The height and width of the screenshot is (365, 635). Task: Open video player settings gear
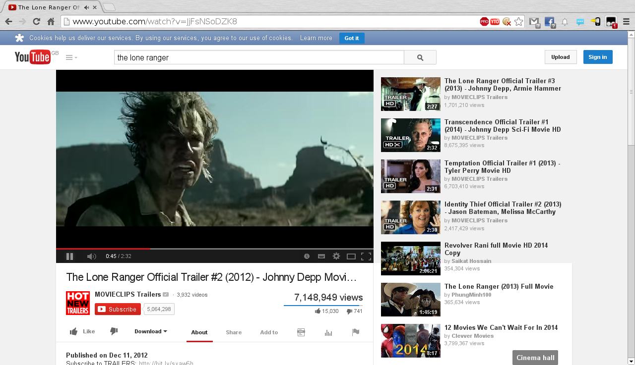point(336,256)
